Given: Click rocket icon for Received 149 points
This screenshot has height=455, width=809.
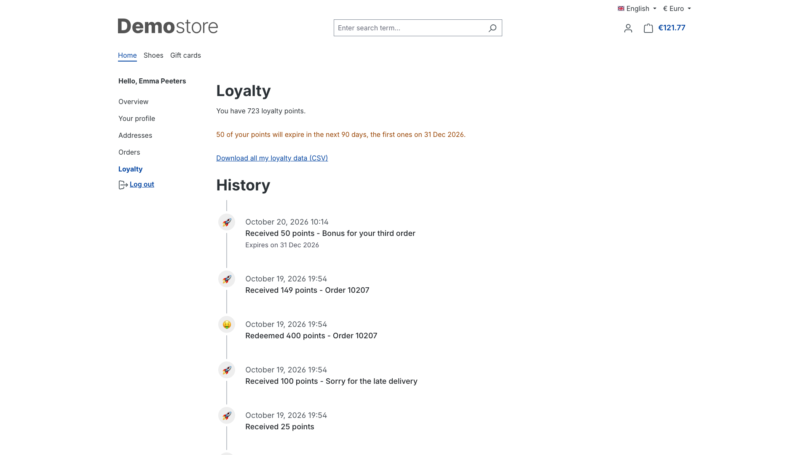Looking at the screenshot, I should pos(227,279).
